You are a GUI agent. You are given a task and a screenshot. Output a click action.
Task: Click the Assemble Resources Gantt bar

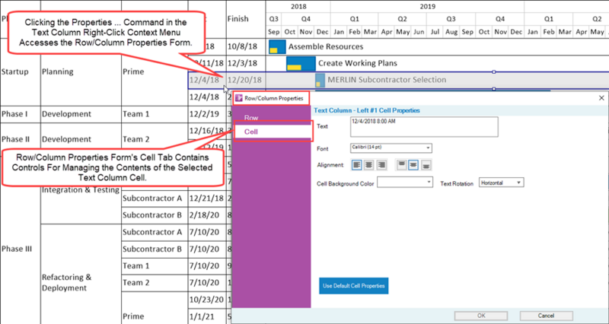pyautogui.click(x=277, y=46)
